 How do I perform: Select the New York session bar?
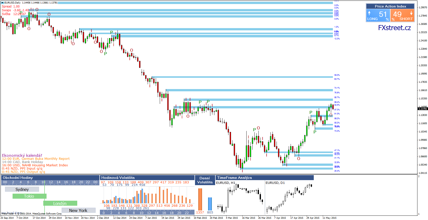coord(79,210)
